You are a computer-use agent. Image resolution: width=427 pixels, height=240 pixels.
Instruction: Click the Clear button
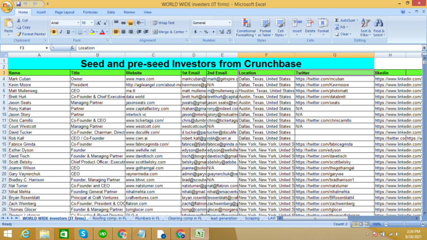[343, 34]
